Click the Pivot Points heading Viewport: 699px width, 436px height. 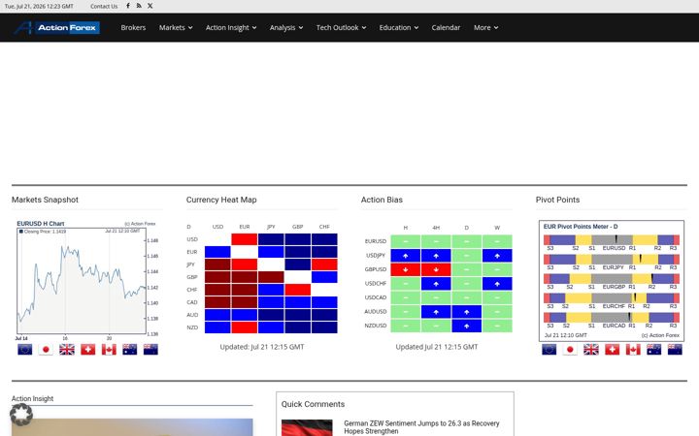click(557, 200)
